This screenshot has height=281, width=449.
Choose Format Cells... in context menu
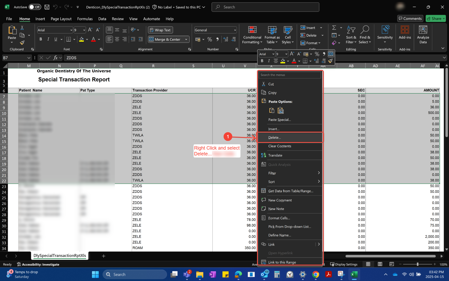pyautogui.click(x=290, y=218)
